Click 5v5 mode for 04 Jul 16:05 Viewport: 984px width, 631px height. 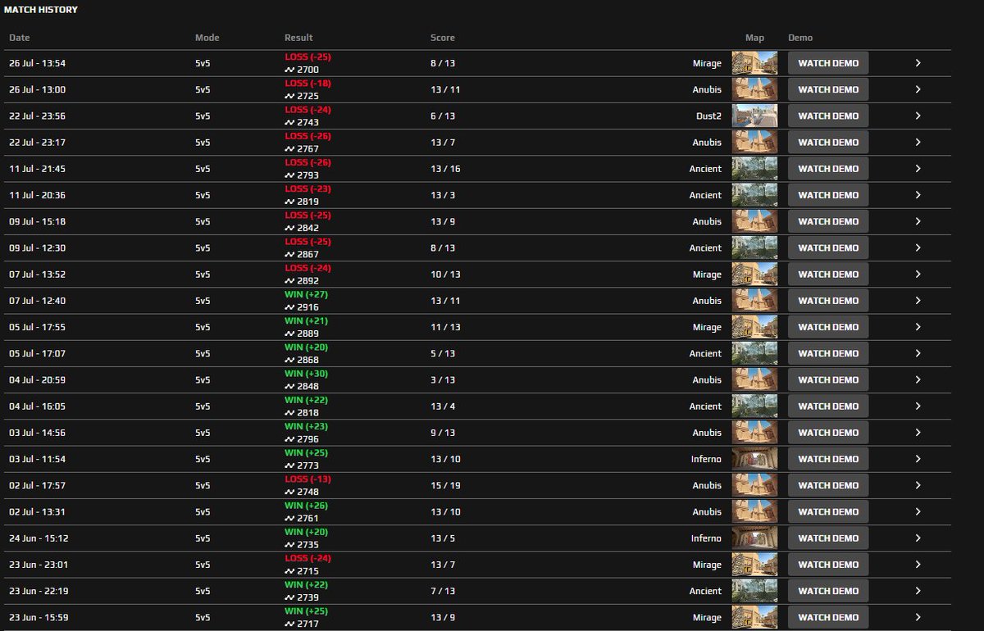coord(203,406)
